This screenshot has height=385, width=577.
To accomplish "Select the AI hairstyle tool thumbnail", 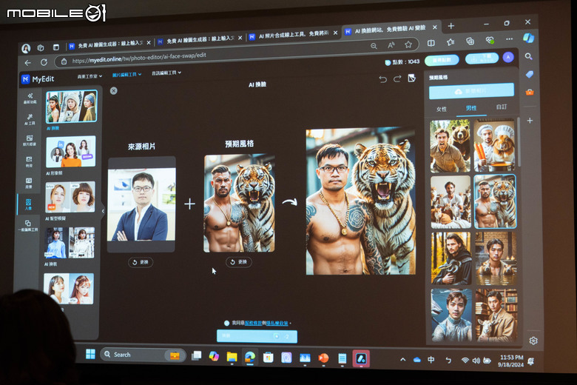I will pos(70,197).
